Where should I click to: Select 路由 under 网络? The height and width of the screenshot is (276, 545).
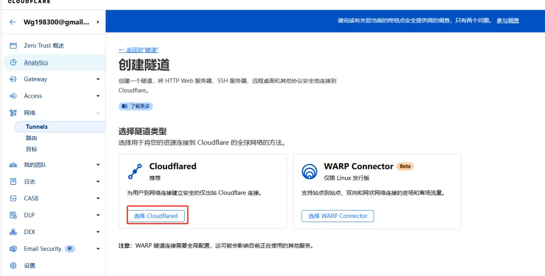pos(32,138)
